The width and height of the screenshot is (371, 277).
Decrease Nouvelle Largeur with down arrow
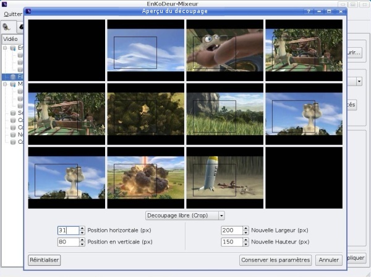point(246,232)
